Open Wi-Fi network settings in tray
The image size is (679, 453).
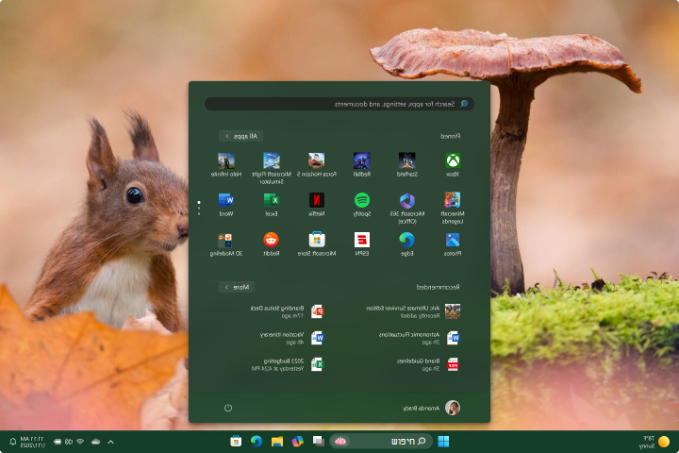tap(80, 442)
